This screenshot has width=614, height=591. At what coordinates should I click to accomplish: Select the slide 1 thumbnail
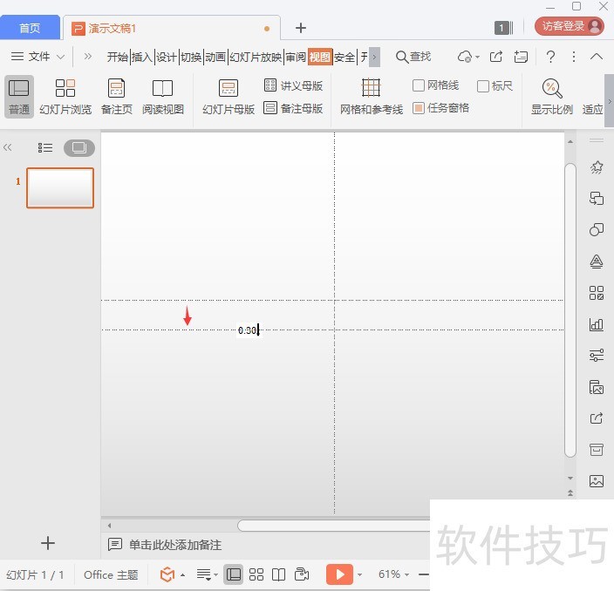tap(60, 187)
